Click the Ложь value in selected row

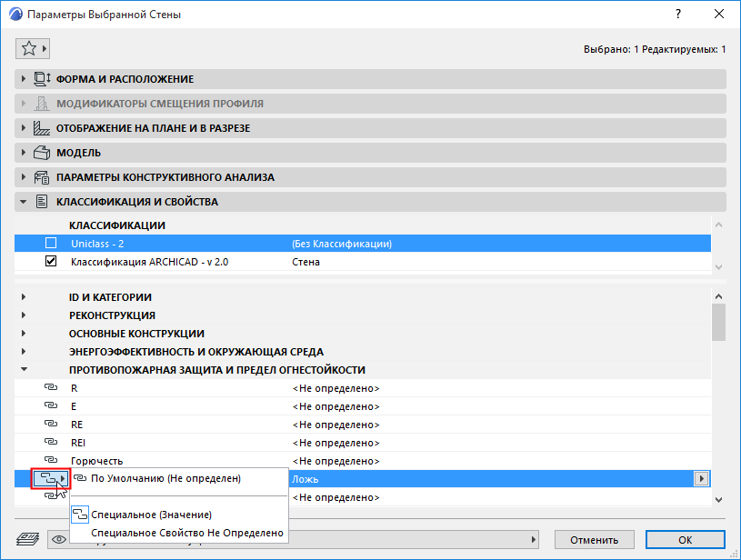coord(305,479)
